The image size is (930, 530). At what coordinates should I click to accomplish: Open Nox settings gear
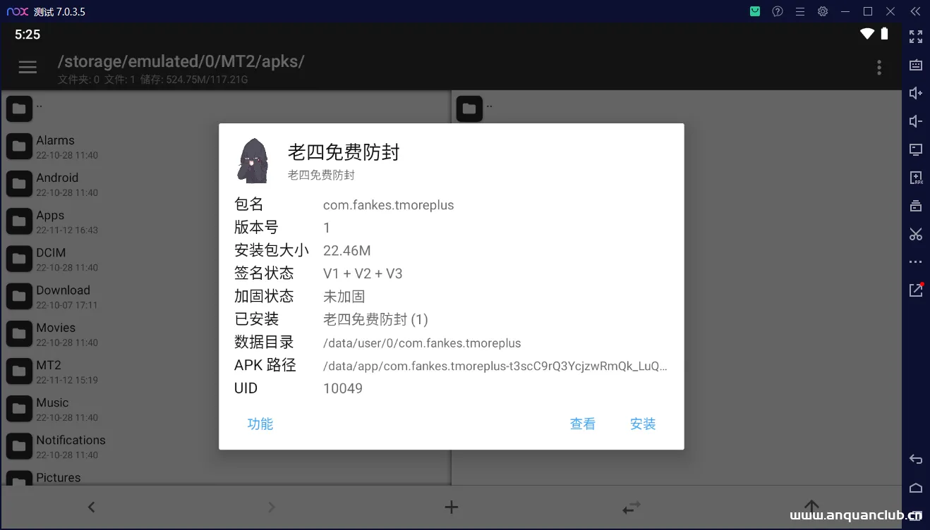tap(822, 11)
